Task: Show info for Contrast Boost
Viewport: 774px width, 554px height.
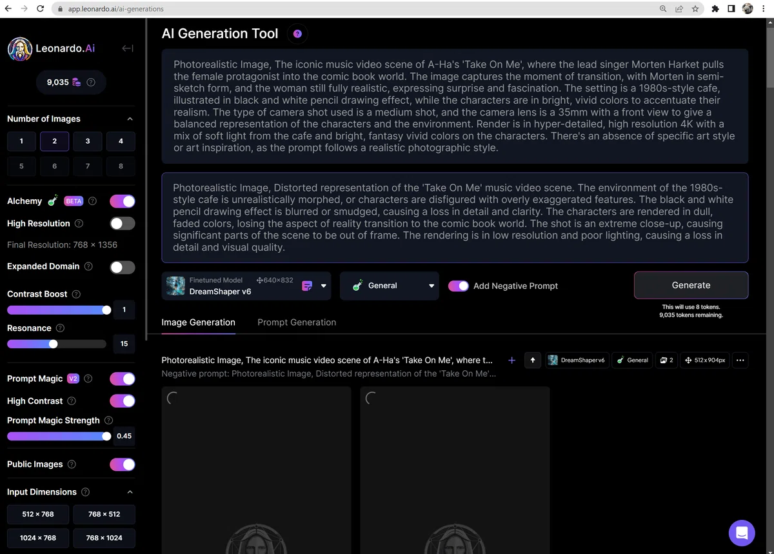Action: [x=76, y=294]
